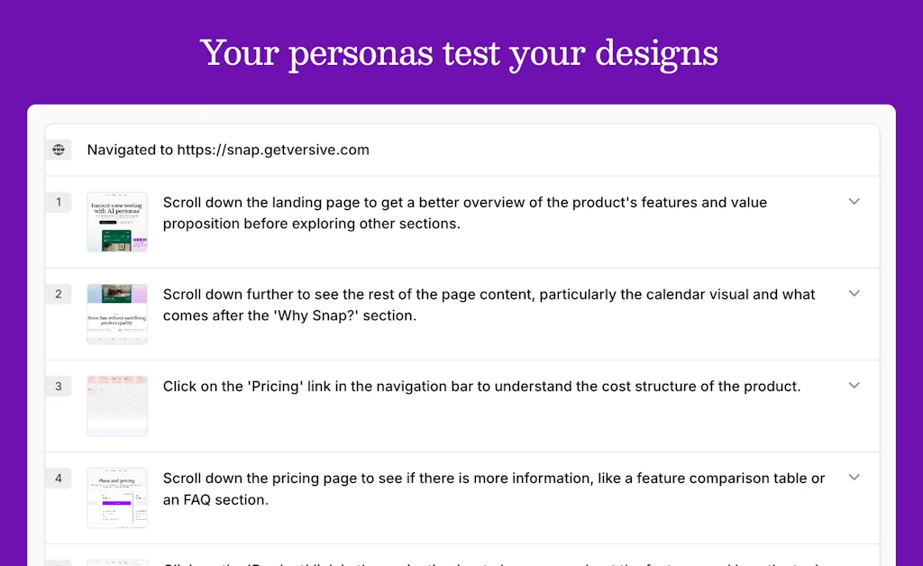Screen dimensions: 923x566
Task: Select the step 1 number badge
Action: tap(59, 202)
